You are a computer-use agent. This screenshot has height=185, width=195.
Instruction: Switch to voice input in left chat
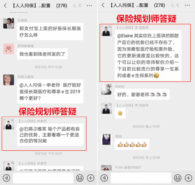tap(6, 178)
